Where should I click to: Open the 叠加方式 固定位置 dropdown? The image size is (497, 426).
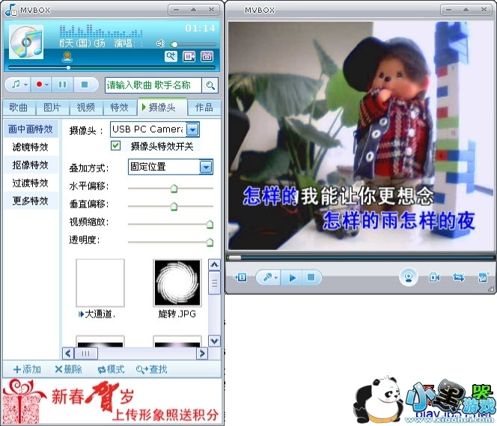pos(206,167)
